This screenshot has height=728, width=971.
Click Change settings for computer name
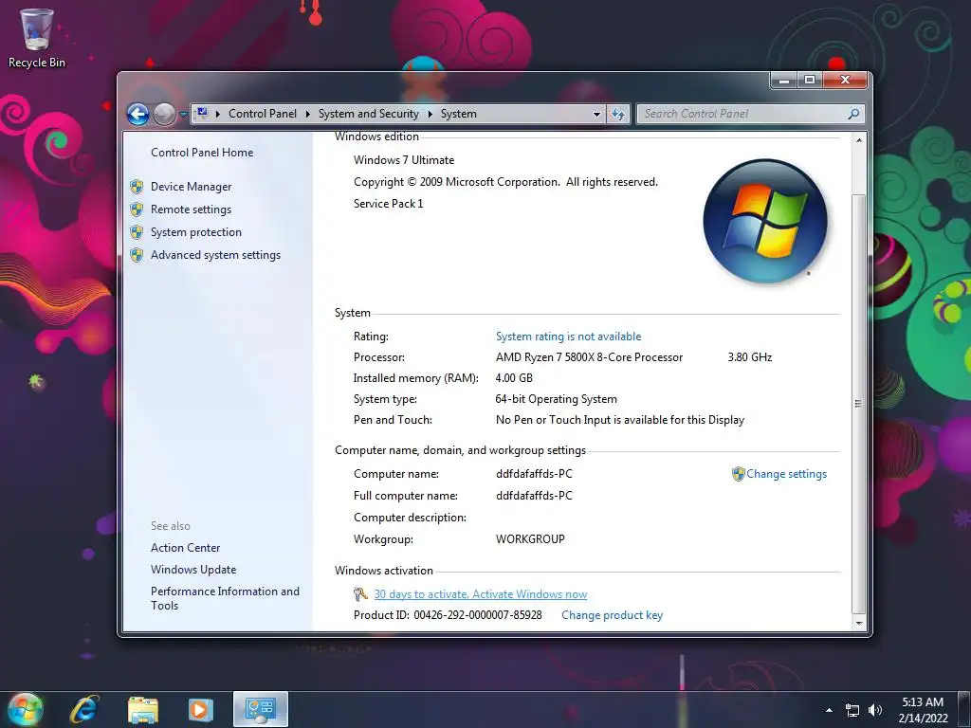786,474
